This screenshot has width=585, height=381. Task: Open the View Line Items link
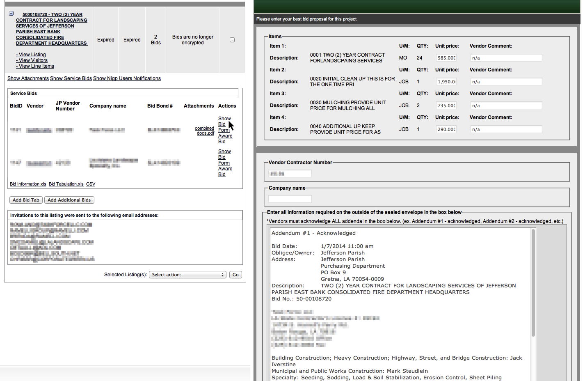coord(35,66)
